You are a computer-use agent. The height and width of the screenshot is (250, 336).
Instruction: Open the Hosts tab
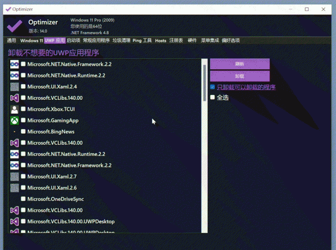click(160, 40)
